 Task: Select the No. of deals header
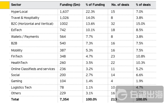(x=120, y=5)
